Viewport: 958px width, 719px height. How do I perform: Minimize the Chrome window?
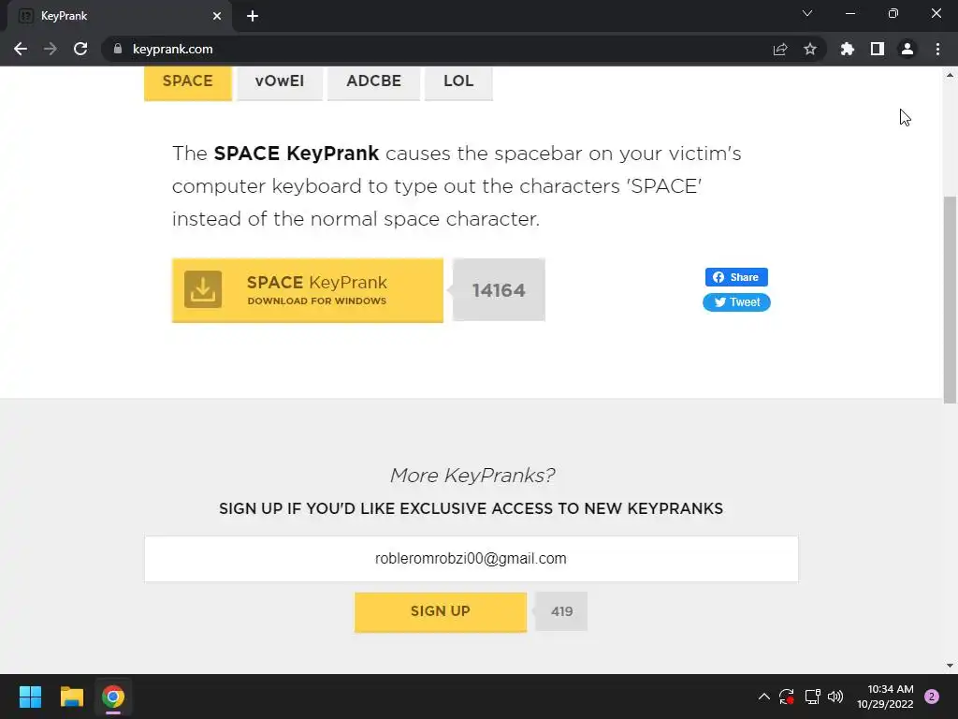(850, 13)
